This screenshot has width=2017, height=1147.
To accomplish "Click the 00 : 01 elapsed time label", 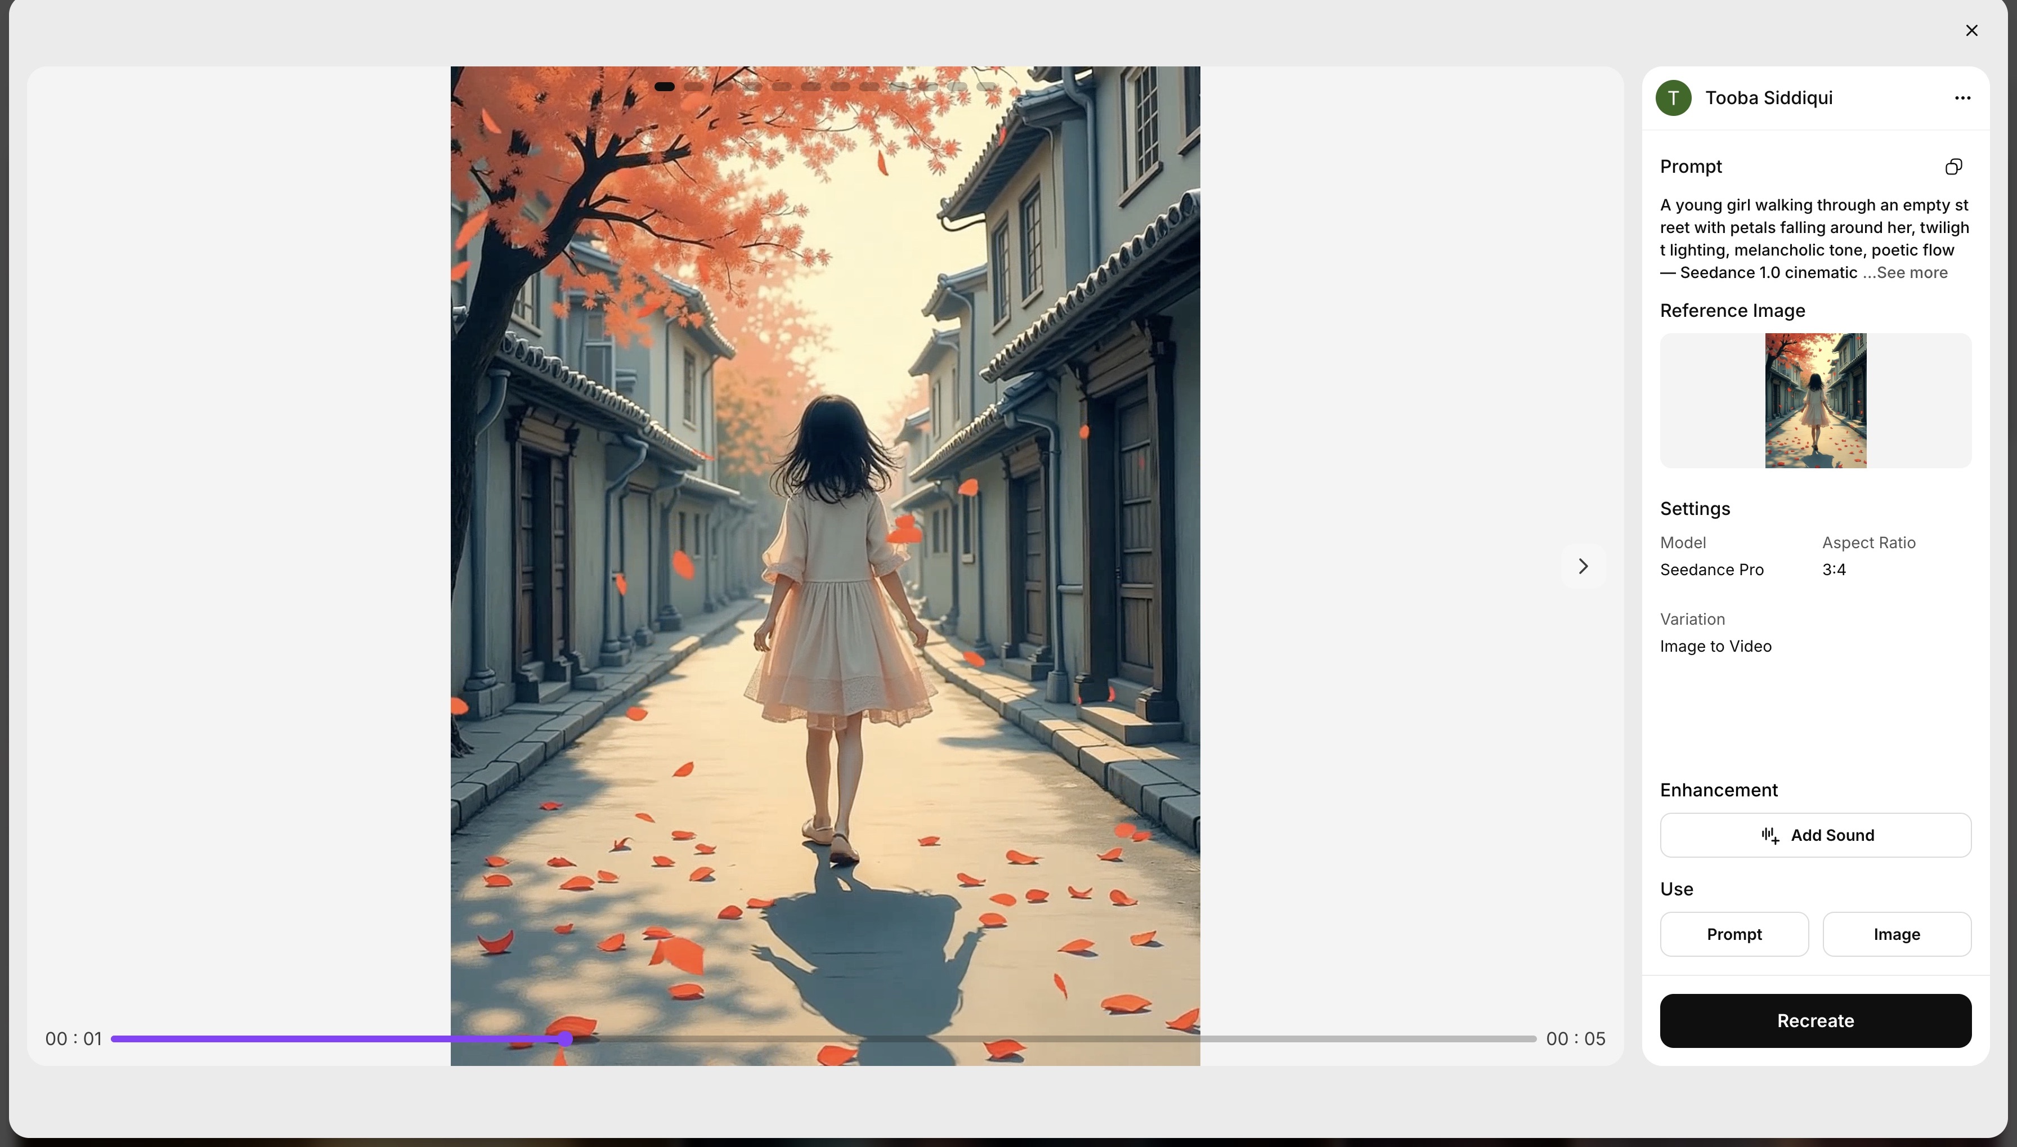I will click(73, 1039).
